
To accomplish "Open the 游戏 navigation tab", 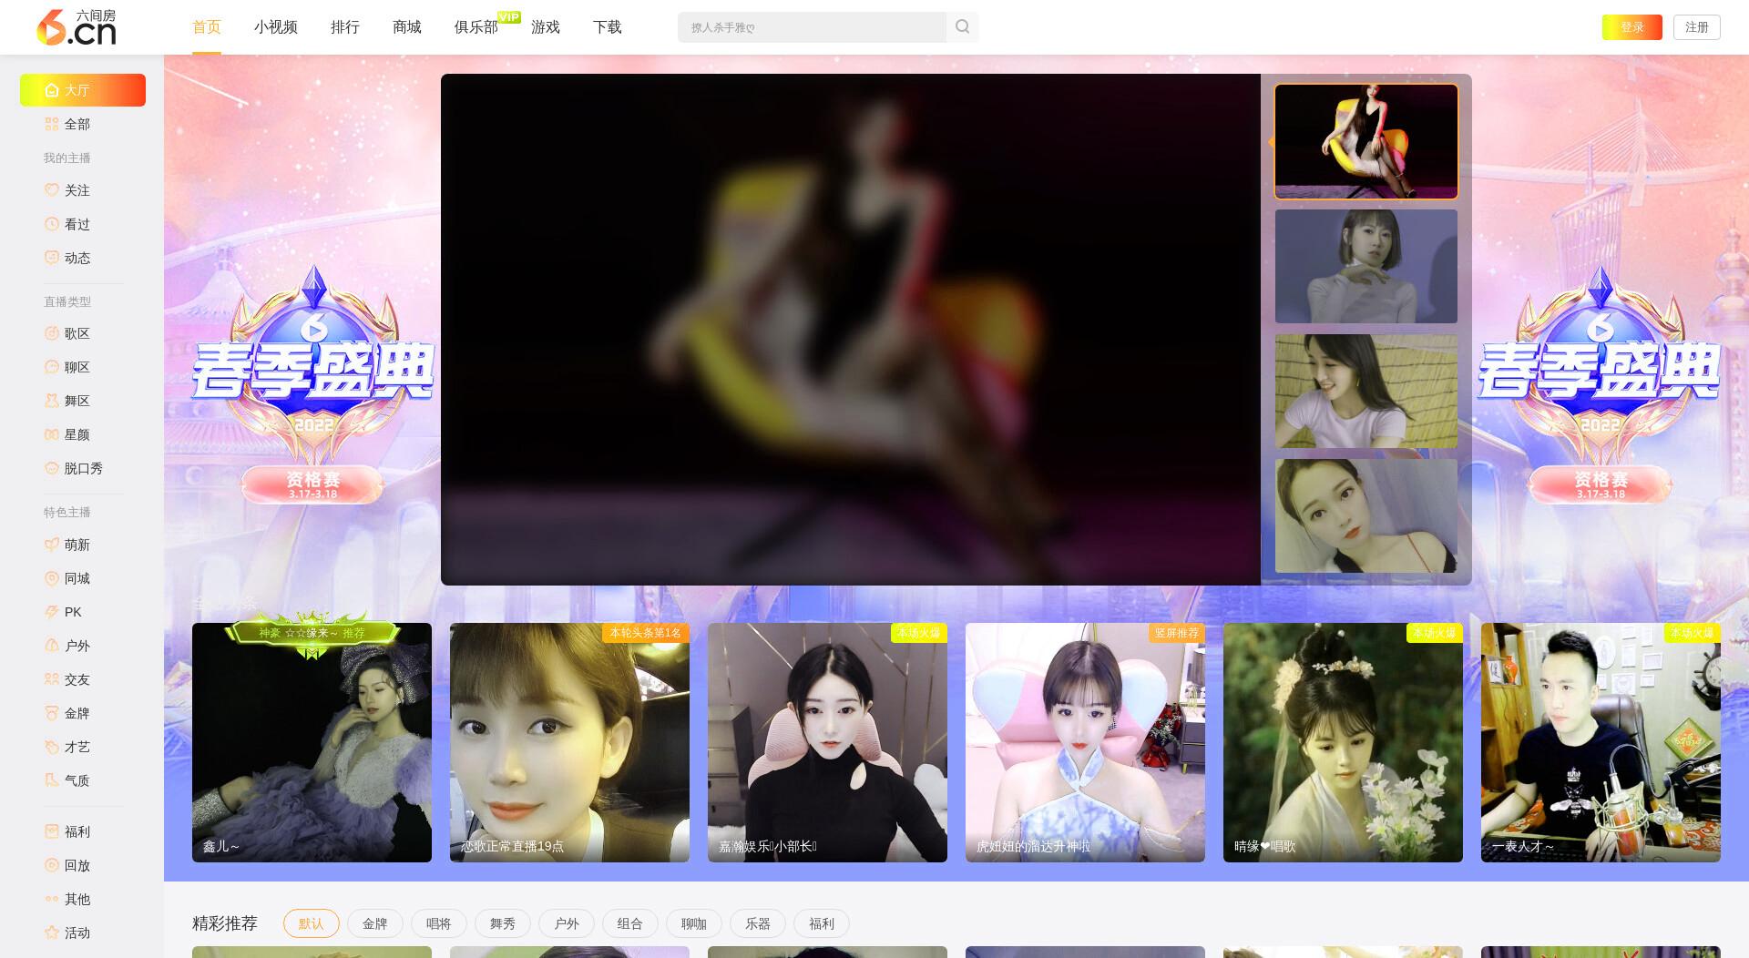I will (546, 27).
